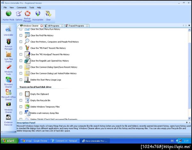Click the Windows Temporary Files icon
The height and width of the screenshot is (150, 192).
pos(27,107)
